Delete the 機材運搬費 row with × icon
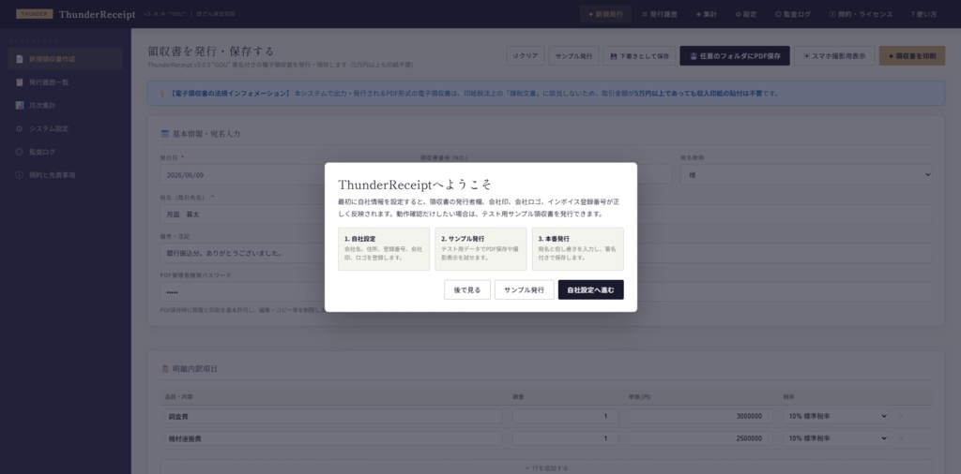The height and width of the screenshot is (474, 961). point(901,438)
